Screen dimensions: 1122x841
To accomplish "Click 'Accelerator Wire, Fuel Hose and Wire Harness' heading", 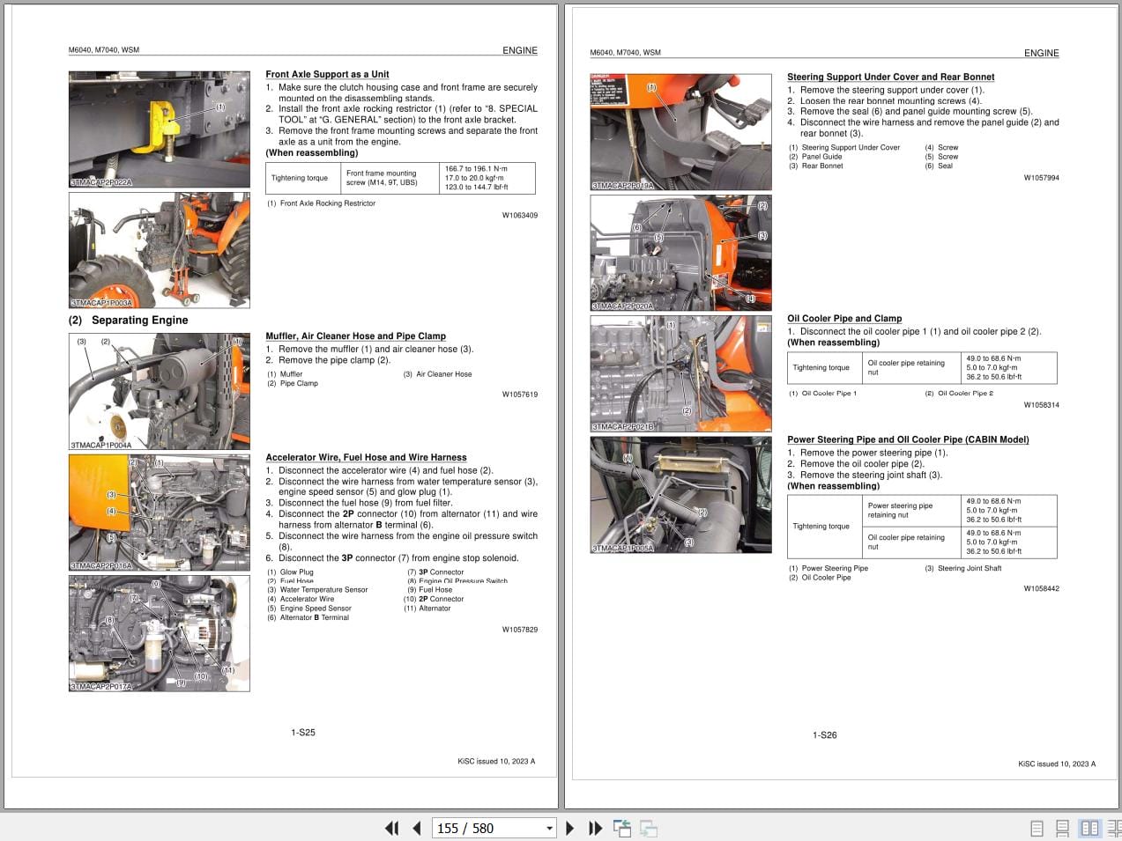I will click(367, 458).
